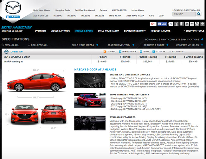
Task: Click the i Grand Touring column header
Action: click(x=148, y=57)
